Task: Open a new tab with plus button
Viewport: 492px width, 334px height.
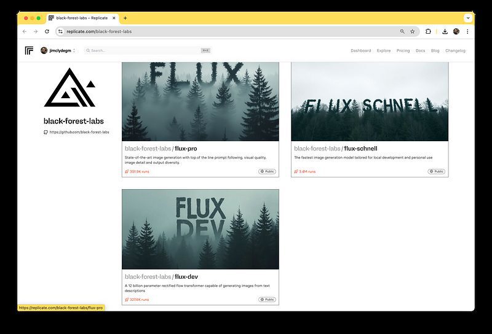Action: (125, 18)
